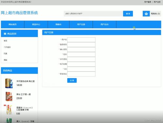The width and height of the screenshot is (163, 123).
Task: Focus the keyword search box
Action: click(93, 14)
